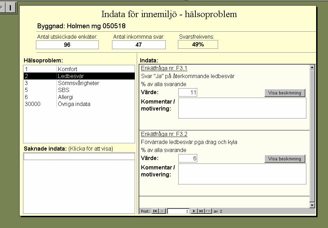Screen dimensions: 328x228
Task: Jump to last record in Post navigator
Action: [201, 211]
